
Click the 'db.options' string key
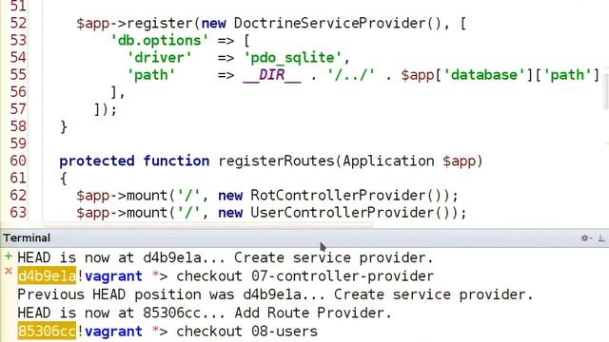(x=160, y=41)
